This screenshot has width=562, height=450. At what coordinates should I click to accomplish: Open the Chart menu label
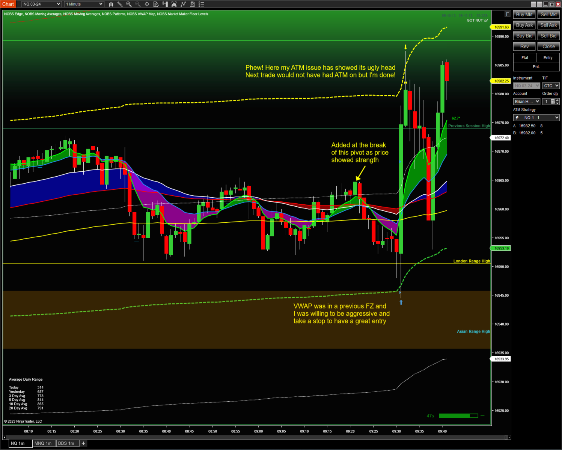coord(8,4)
